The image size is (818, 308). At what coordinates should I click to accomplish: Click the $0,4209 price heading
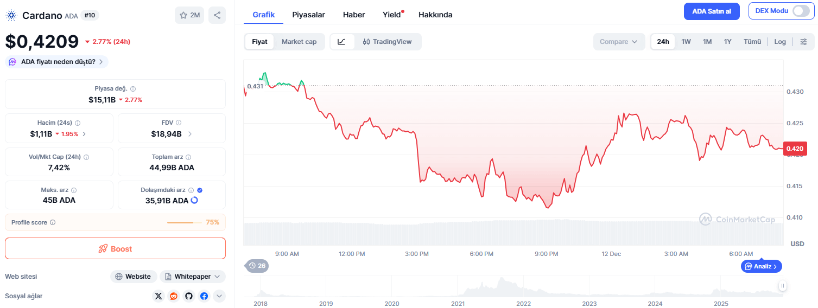pyautogui.click(x=42, y=42)
